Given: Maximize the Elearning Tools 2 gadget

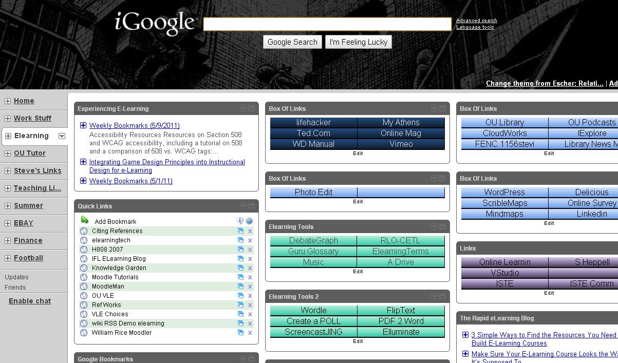Looking at the screenshot, I should tap(442, 297).
